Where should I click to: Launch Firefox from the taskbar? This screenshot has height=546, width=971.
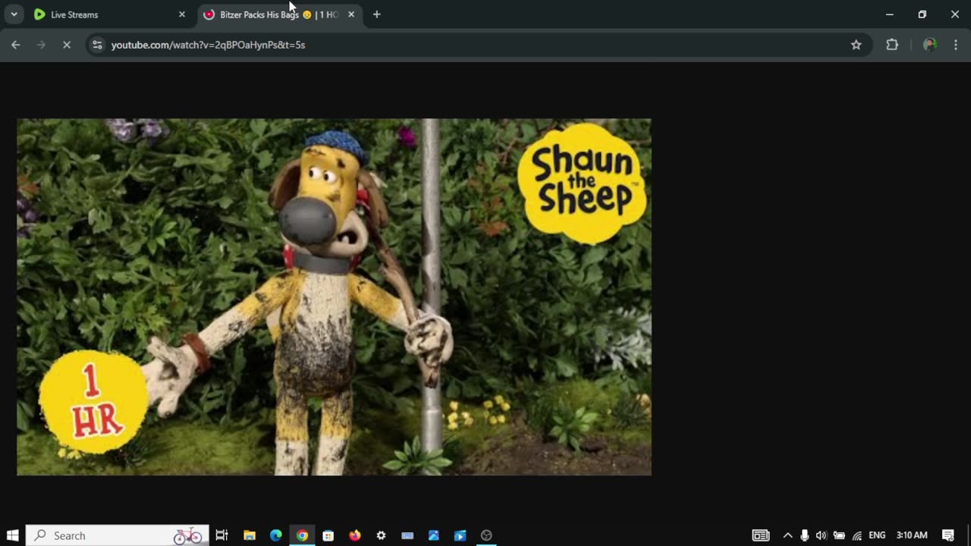pyautogui.click(x=355, y=535)
